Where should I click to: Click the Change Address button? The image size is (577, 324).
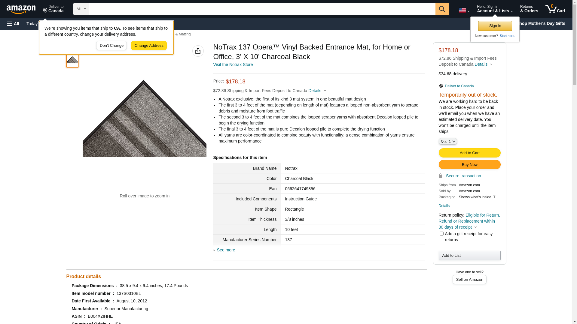149,46
